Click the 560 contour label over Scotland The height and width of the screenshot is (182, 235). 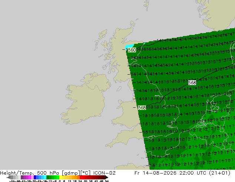[x=132, y=50]
